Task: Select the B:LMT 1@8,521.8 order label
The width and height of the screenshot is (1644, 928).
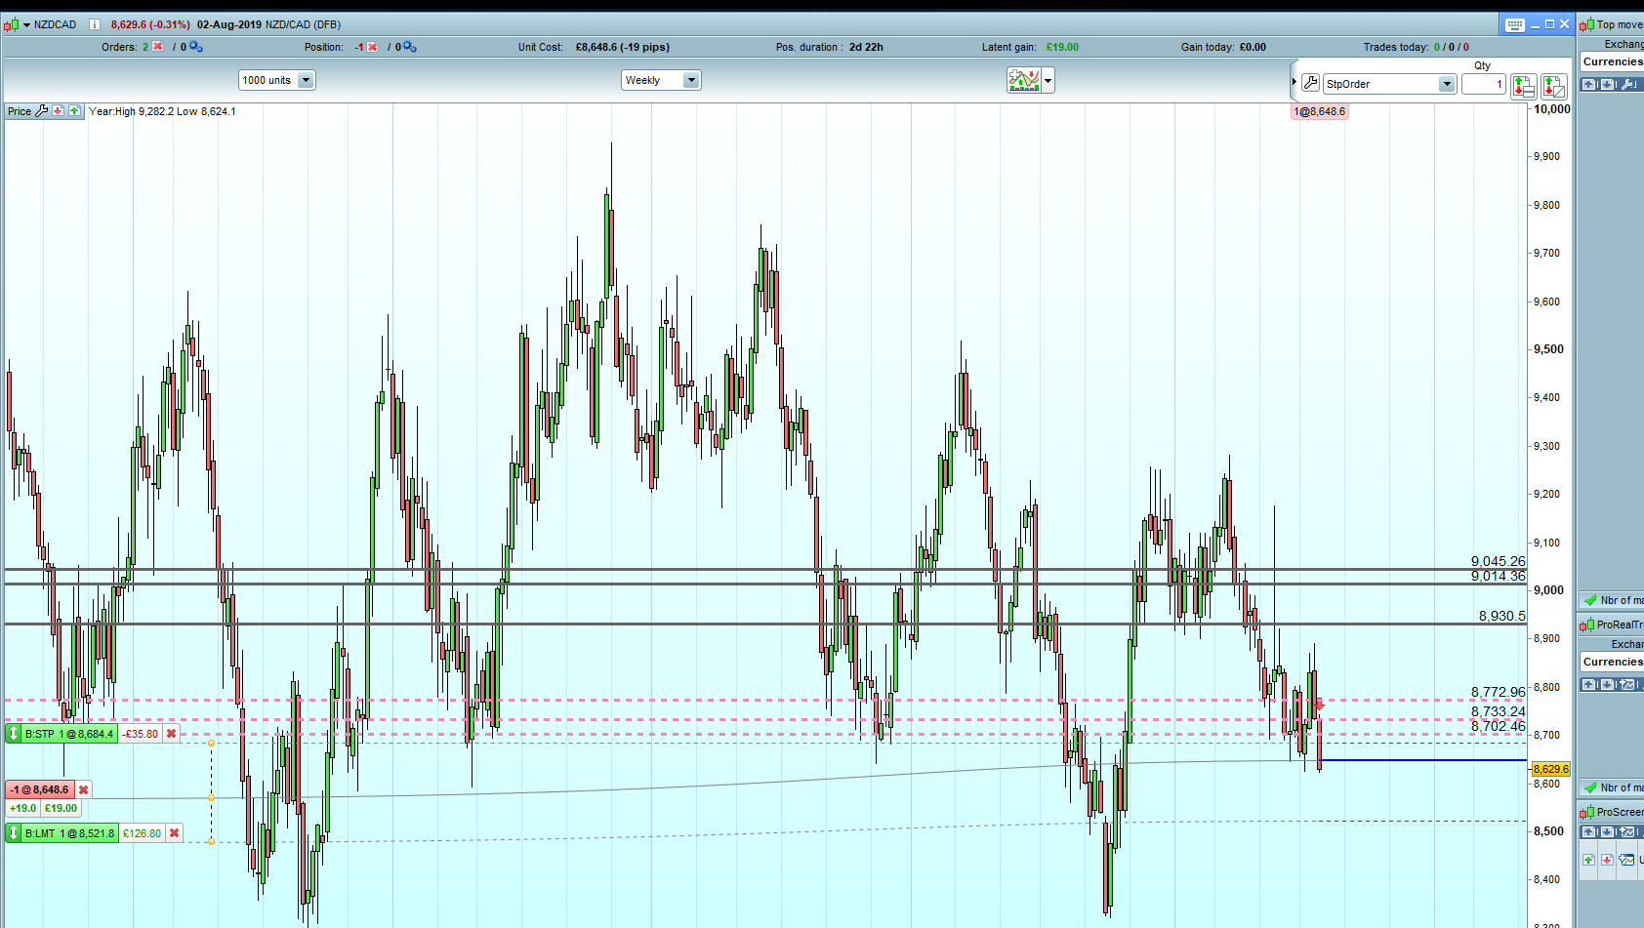Action: tap(69, 833)
